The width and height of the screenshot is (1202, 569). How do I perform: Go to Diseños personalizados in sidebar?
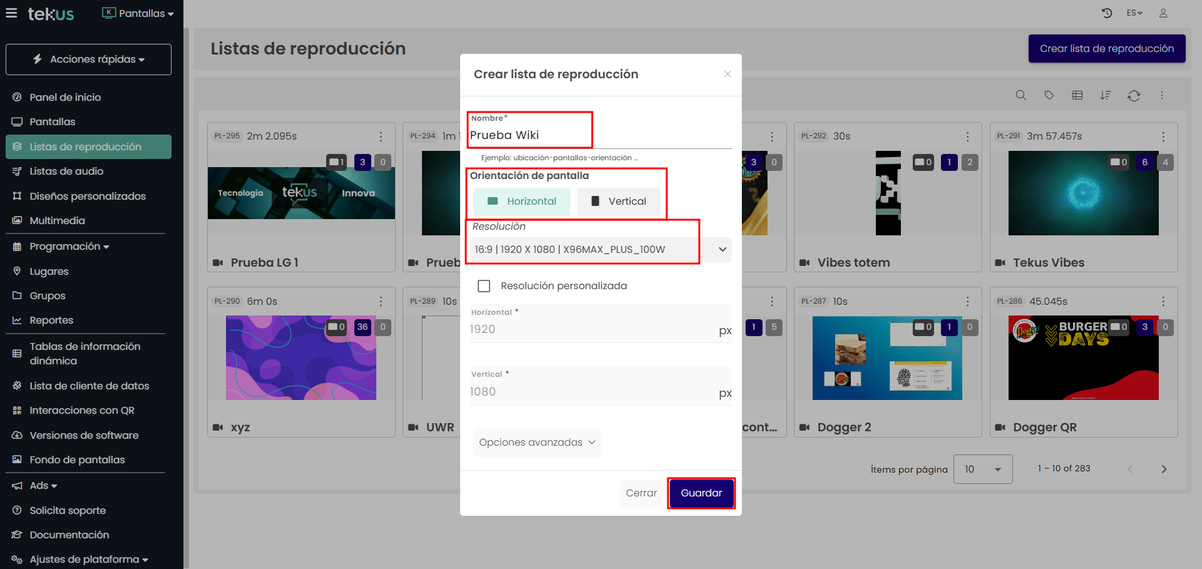click(x=87, y=197)
